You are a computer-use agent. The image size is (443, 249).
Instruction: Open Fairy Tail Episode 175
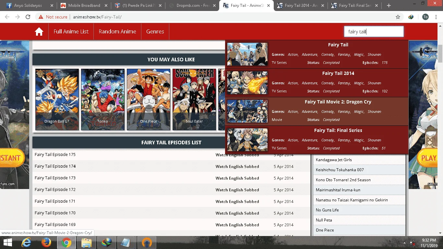55,155
